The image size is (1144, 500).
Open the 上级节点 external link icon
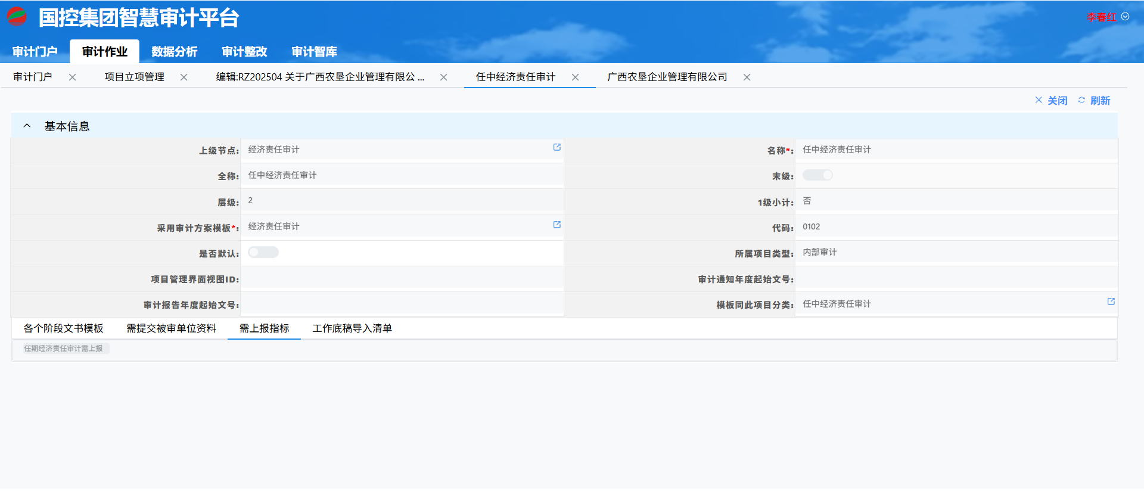557,147
